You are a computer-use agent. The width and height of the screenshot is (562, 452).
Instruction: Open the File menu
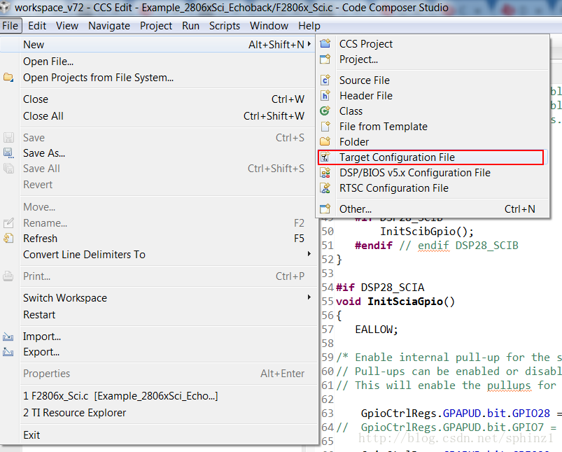coord(10,26)
